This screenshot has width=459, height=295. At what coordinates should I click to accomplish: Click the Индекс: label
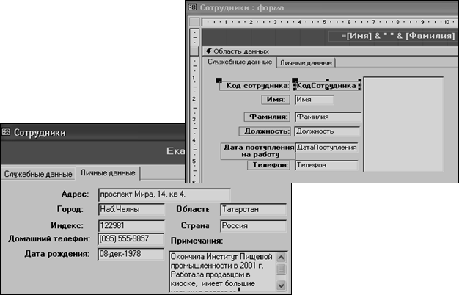67,225
